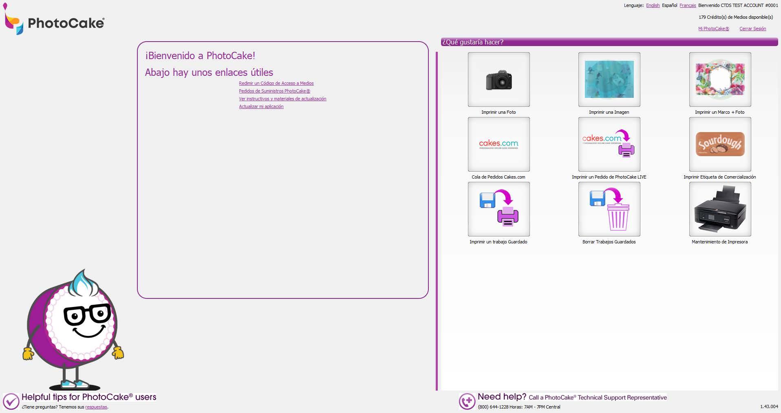Click the PhotoCake logo
This screenshot has height=413, width=781.
click(54, 20)
